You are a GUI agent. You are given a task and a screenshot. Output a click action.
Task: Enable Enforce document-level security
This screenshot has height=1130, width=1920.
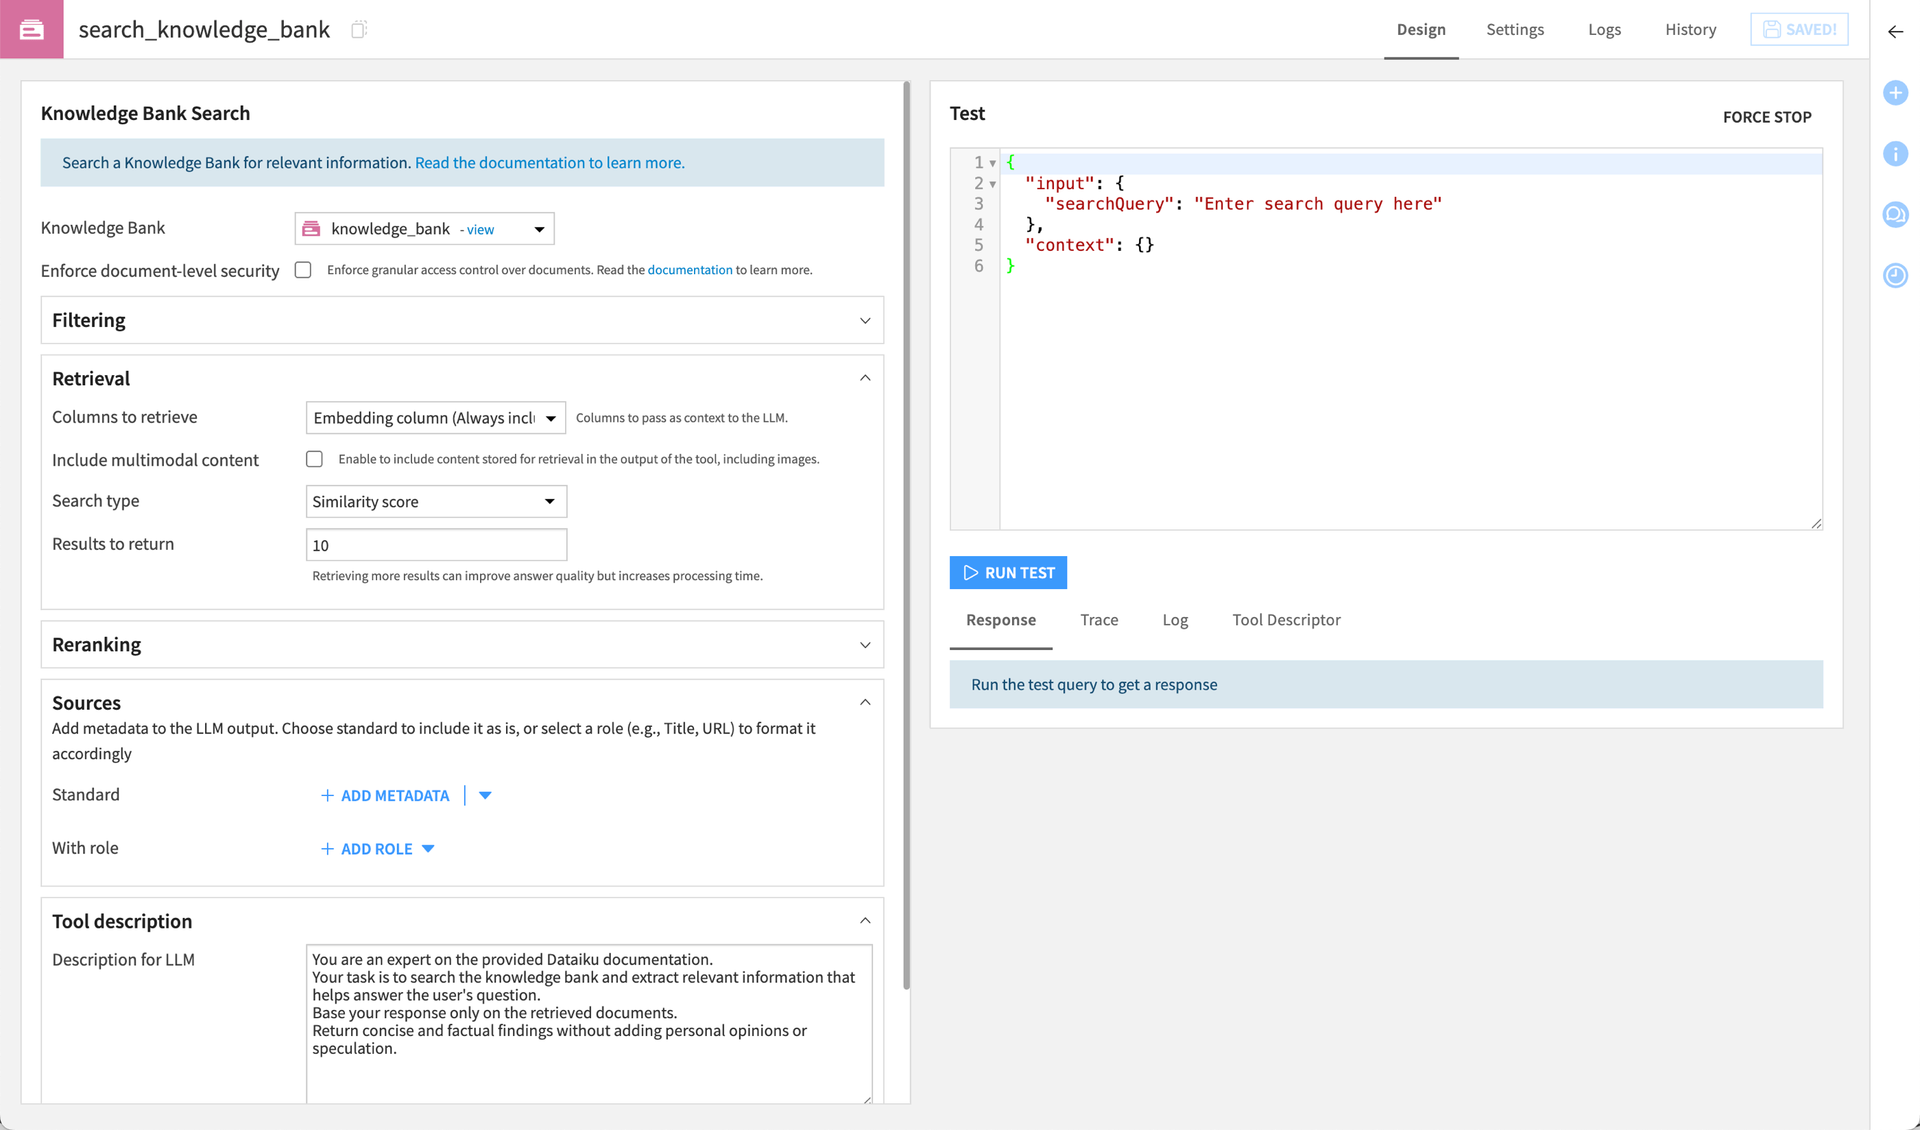pyautogui.click(x=302, y=269)
